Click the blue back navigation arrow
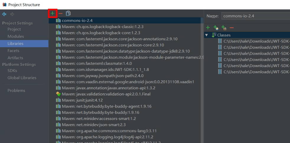The height and width of the screenshot is (143, 290). pos(4,14)
